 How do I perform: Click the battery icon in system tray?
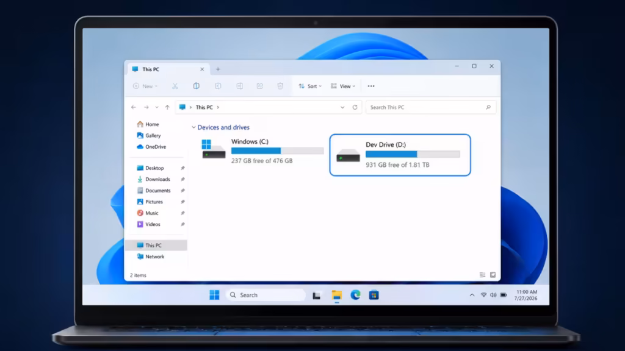coord(504,295)
